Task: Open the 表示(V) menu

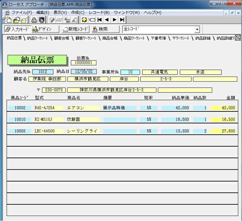Action: (60, 13)
